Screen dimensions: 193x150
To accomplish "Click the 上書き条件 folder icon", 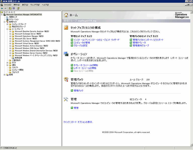I will click(x=10, y=60).
